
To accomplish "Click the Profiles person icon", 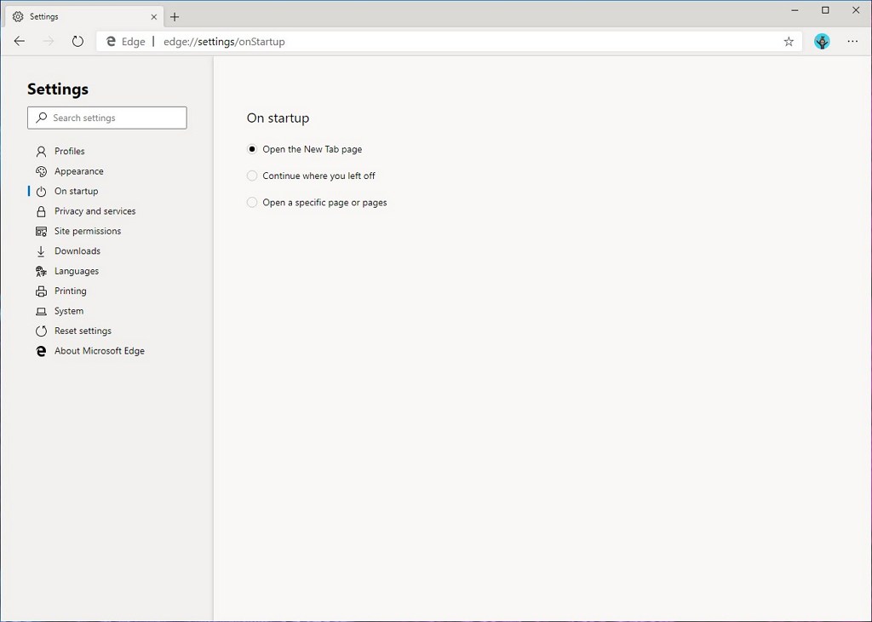I will click(x=41, y=152).
